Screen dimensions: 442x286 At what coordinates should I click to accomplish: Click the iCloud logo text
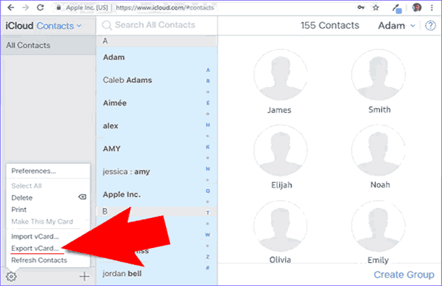[x=19, y=26]
